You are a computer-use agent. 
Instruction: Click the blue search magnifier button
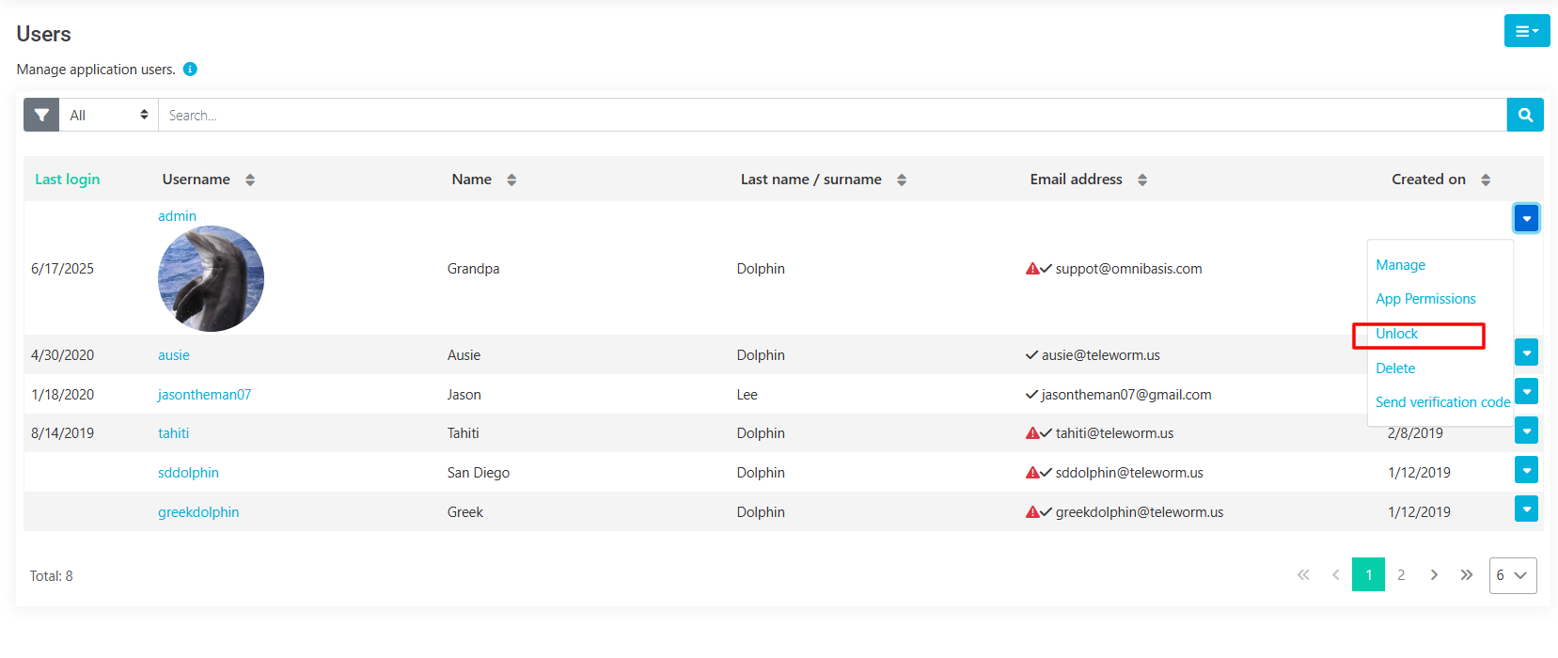click(x=1525, y=115)
